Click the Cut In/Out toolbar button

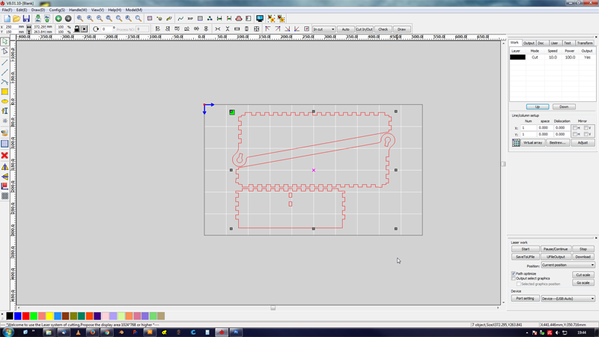tap(364, 29)
